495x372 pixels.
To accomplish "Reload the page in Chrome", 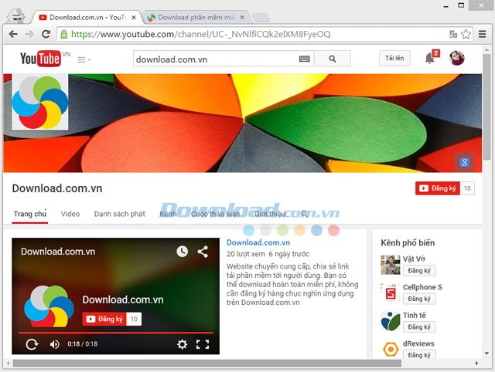I will click(x=46, y=34).
